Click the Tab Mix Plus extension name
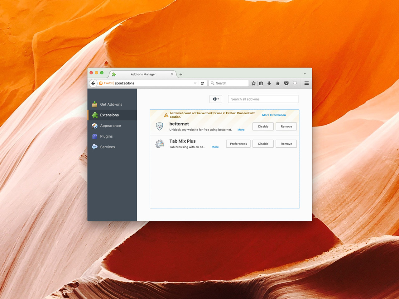This screenshot has width=399, height=299. 182,141
